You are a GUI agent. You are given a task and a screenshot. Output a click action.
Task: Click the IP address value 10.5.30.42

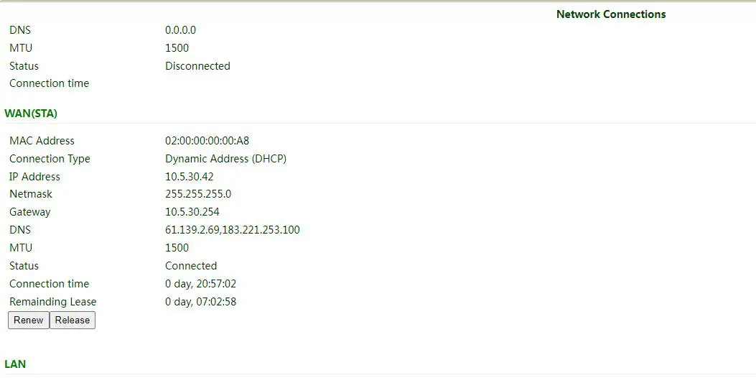[189, 177]
